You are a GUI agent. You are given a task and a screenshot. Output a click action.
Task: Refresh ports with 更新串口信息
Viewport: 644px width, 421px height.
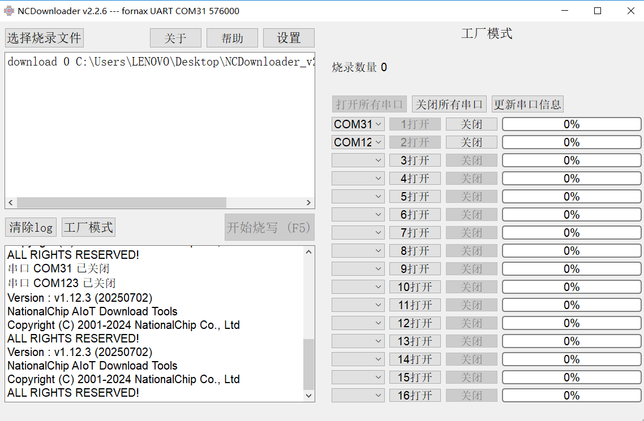coord(527,104)
